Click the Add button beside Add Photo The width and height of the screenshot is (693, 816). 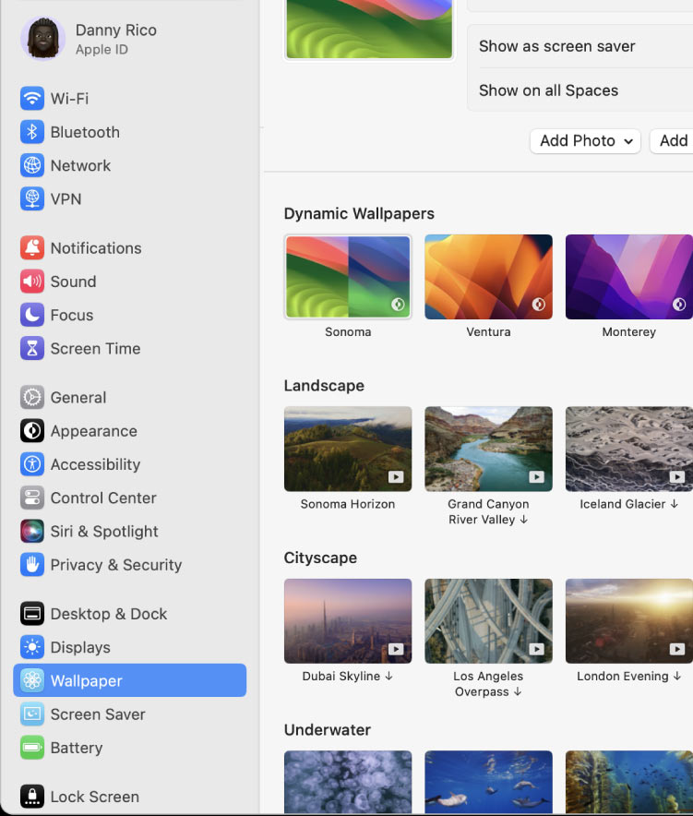pyautogui.click(x=672, y=141)
